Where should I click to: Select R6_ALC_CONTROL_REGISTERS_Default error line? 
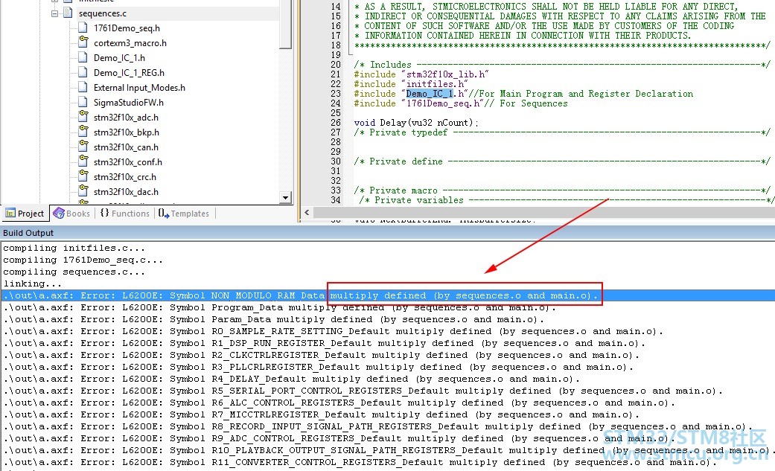[339, 403]
